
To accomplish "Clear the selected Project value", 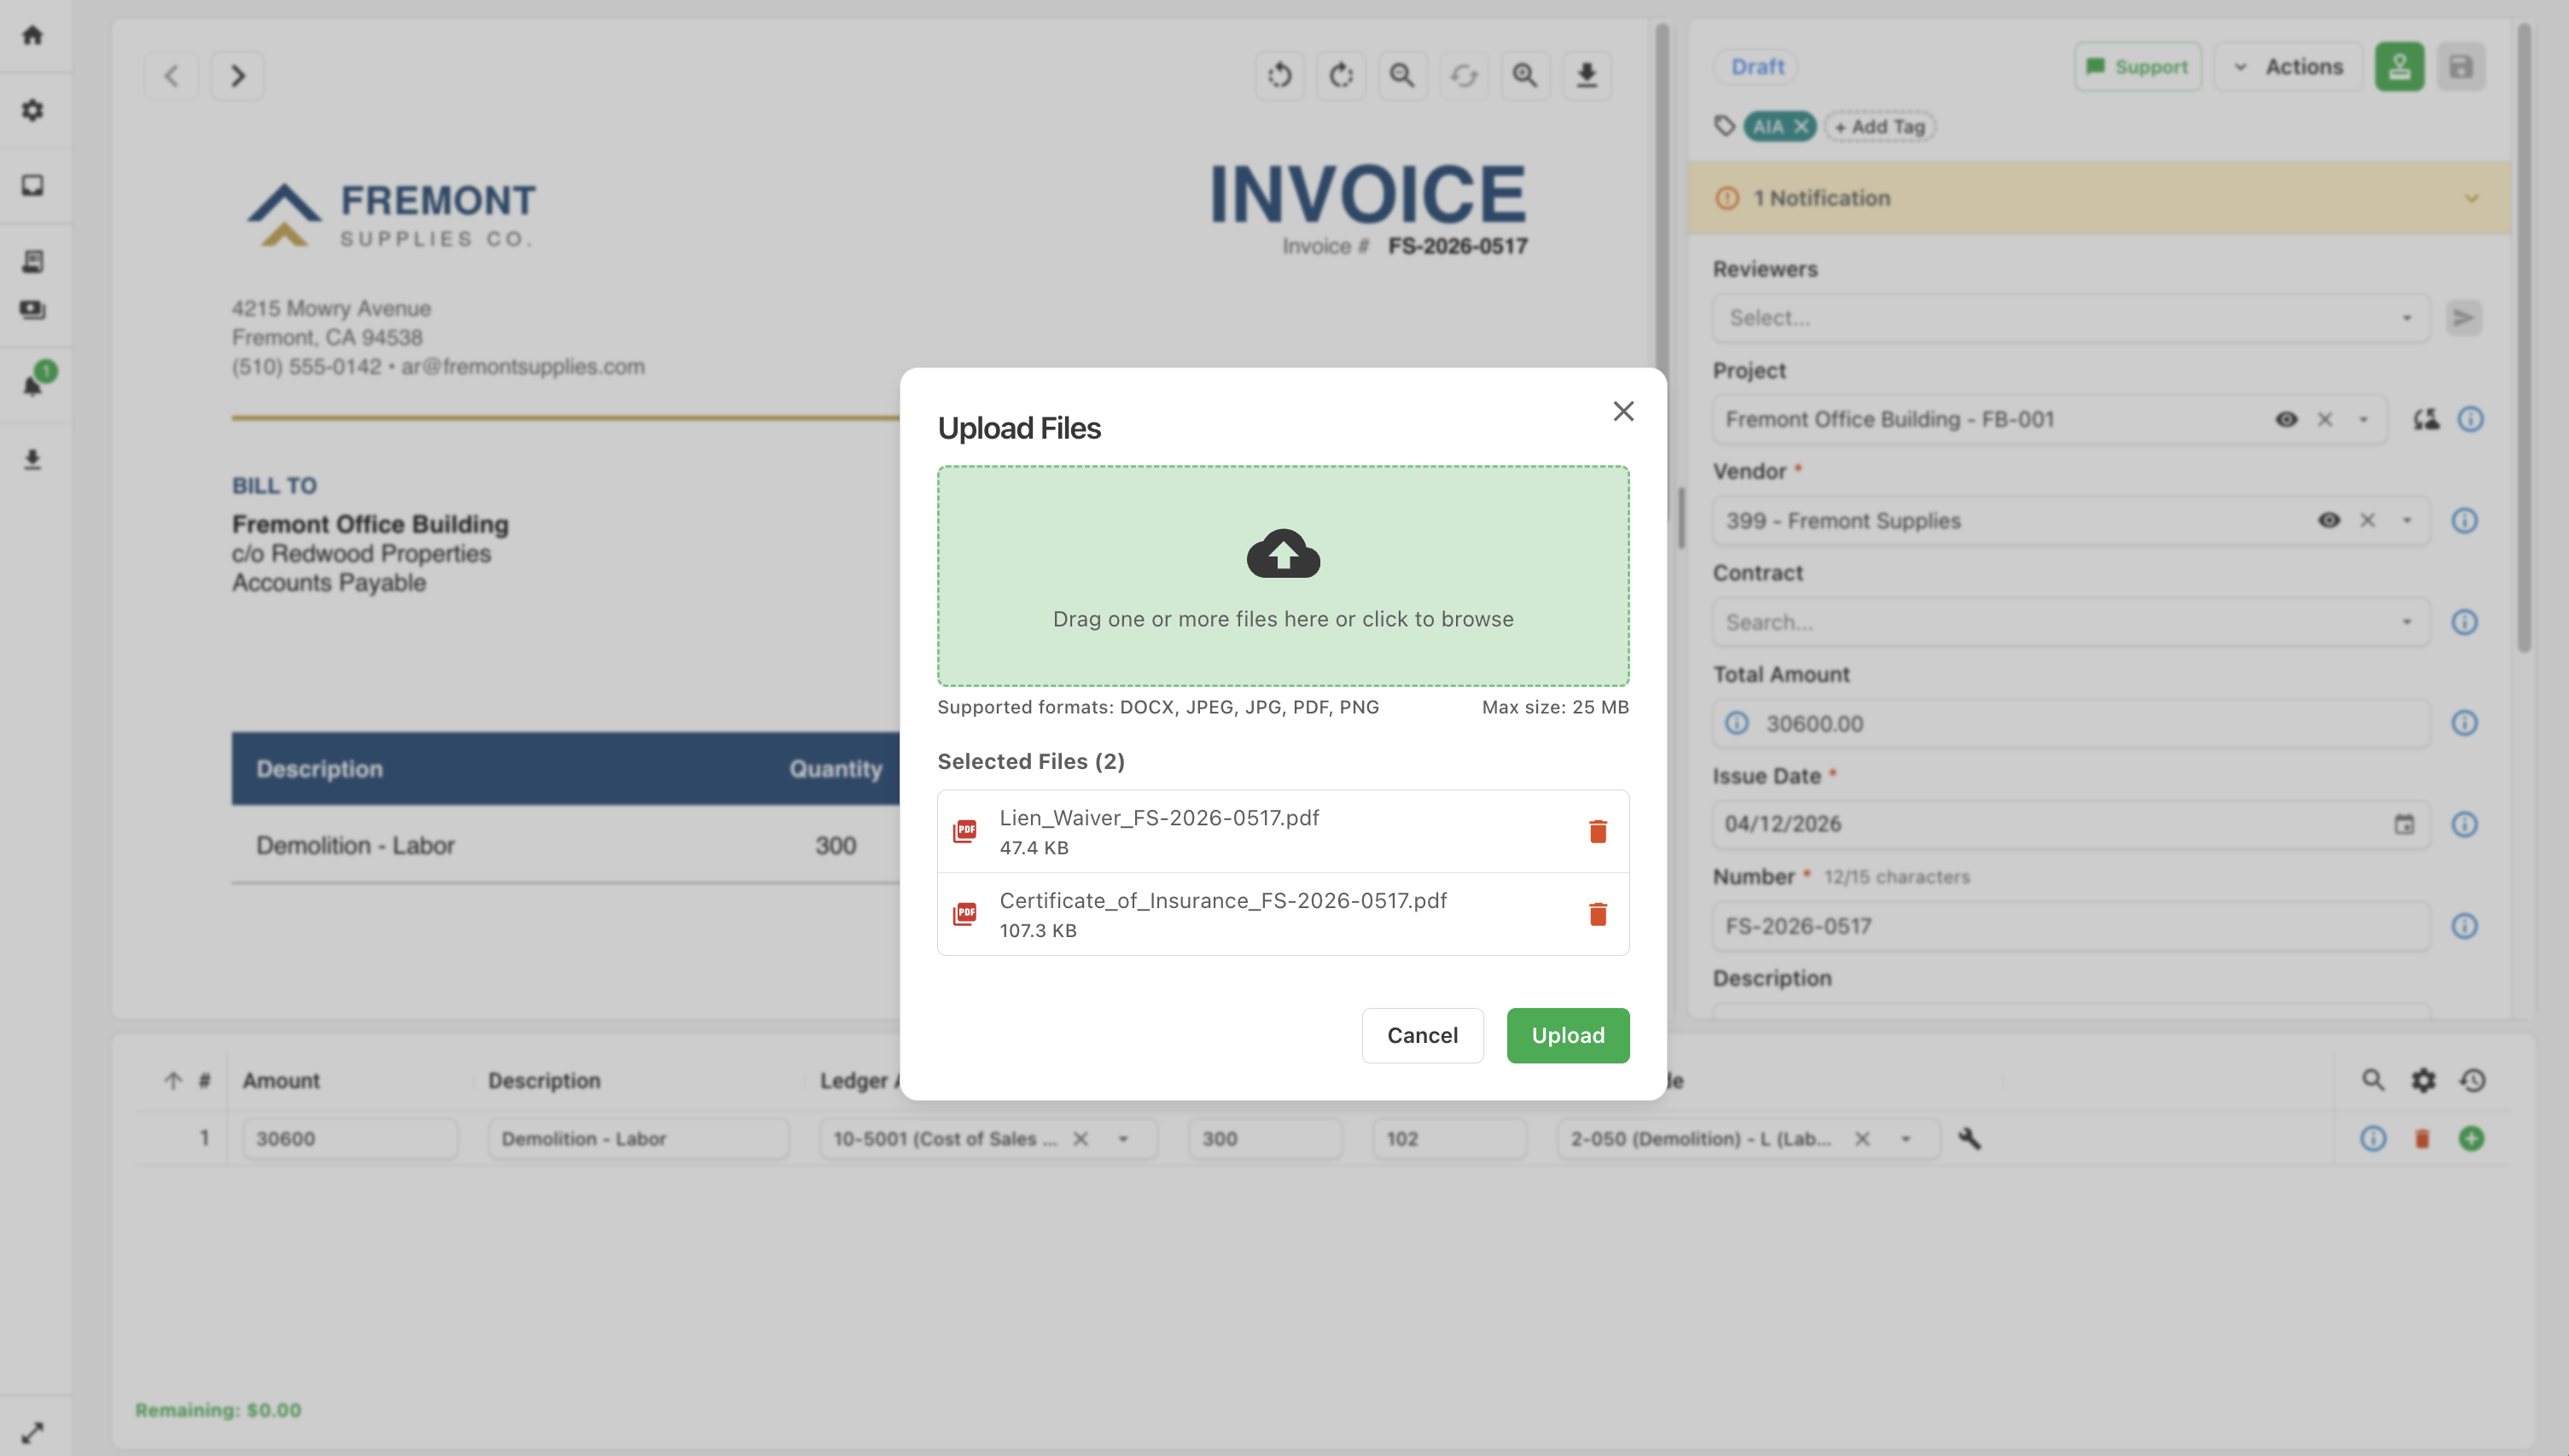I will [2325, 419].
